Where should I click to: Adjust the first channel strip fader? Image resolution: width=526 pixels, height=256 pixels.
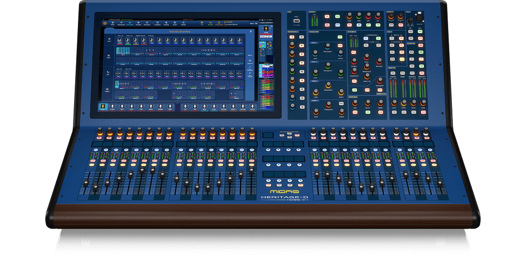(86, 183)
